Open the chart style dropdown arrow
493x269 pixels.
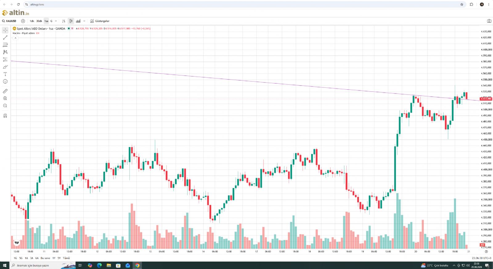pyautogui.click(x=84, y=21)
